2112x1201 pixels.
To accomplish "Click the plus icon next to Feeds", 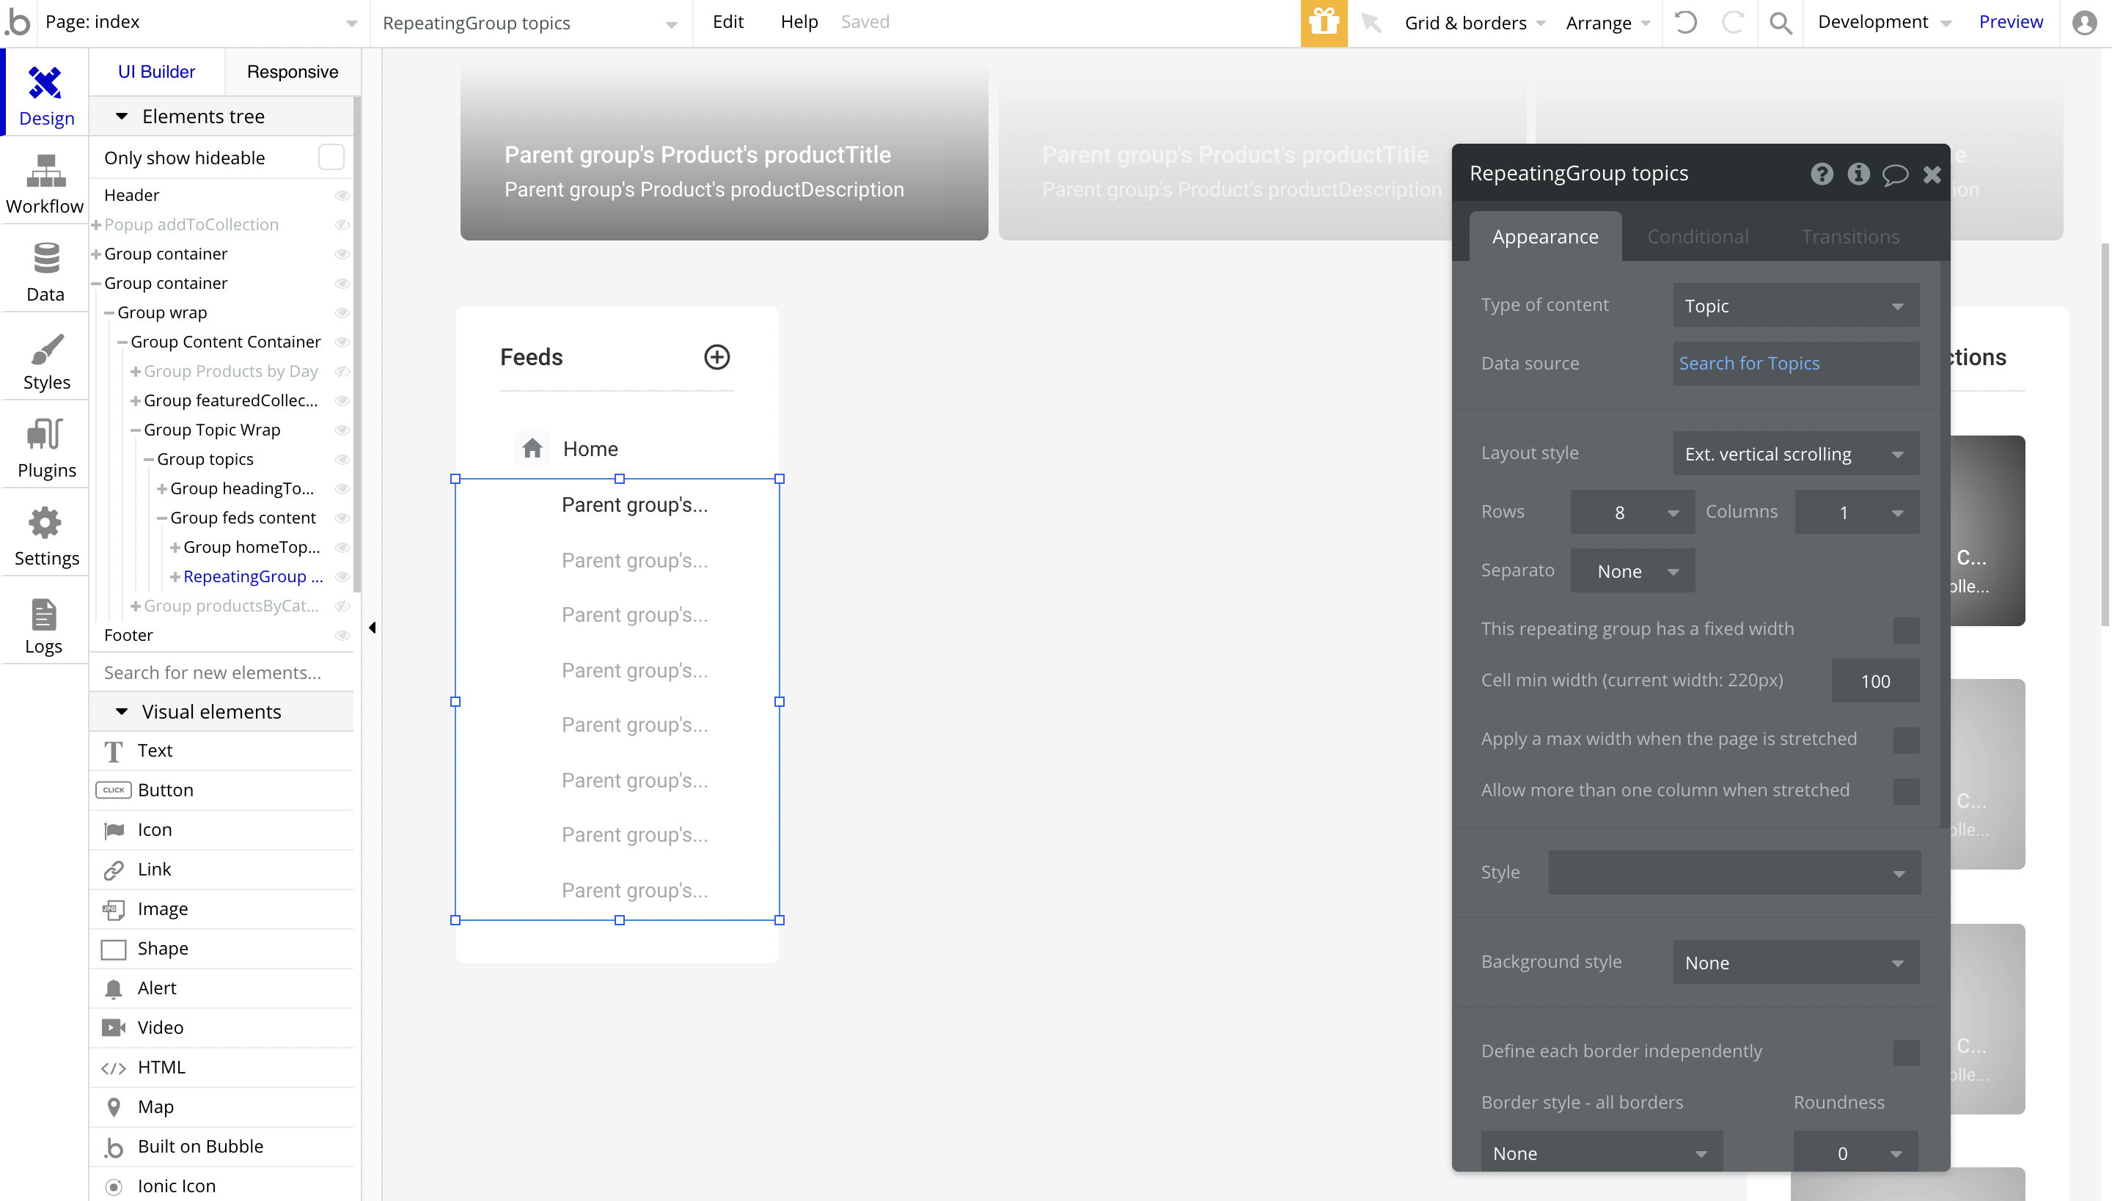I will pyautogui.click(x=716, y=357).
